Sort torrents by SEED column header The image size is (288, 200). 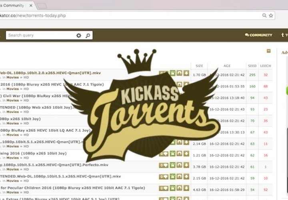click(x=252, y=66)
